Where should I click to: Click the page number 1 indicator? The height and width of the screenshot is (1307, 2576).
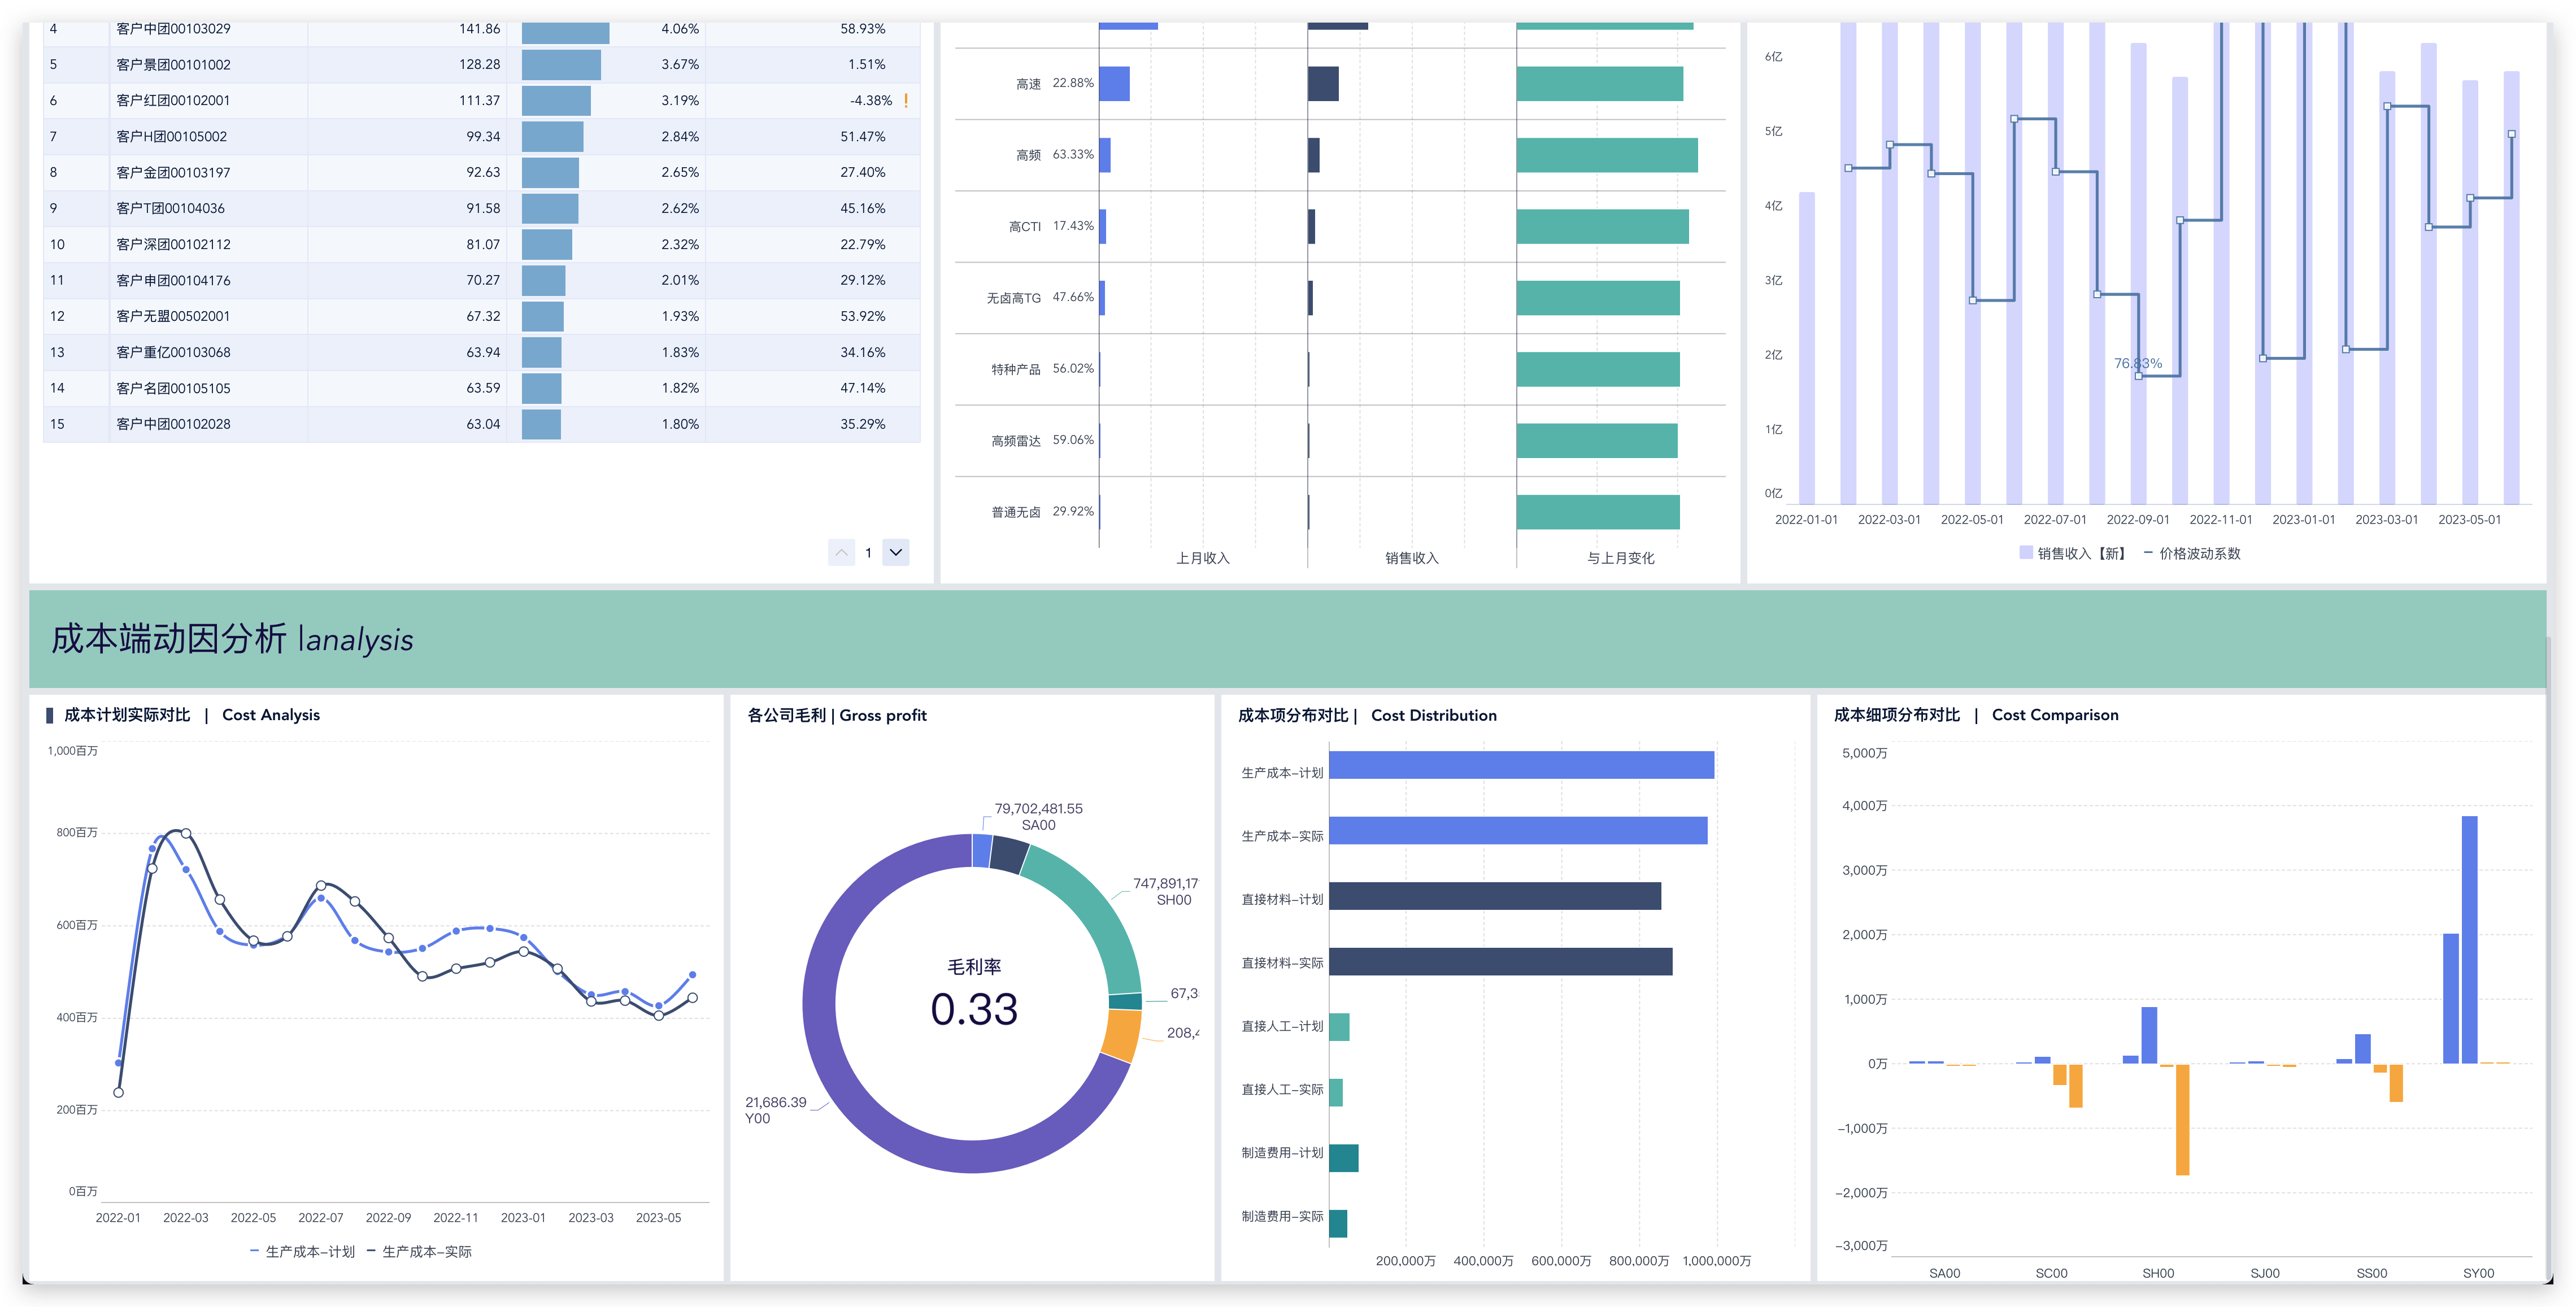[x=868, y=552]
